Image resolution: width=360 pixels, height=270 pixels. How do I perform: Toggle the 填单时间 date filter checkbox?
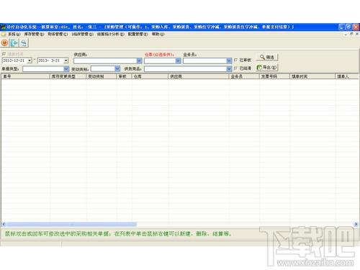point(4,54)
